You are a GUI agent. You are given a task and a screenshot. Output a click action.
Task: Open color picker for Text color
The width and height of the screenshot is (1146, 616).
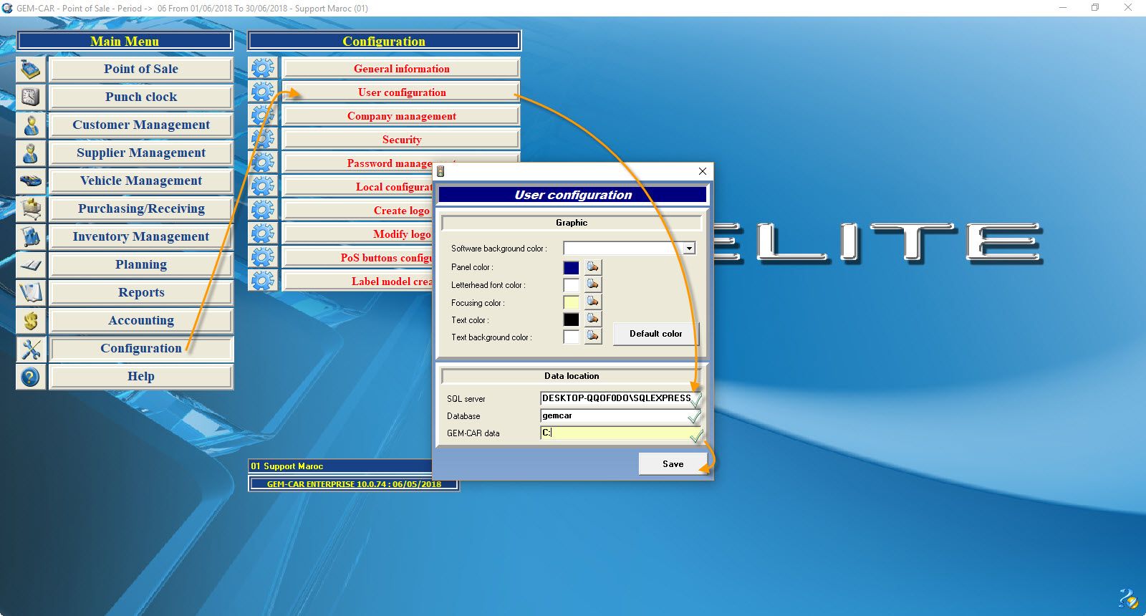[x=593, y=319]
